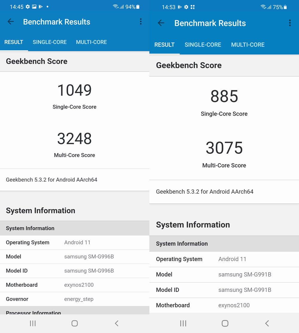Tap the Model row value 'samsung SM-G996B'
The height and width of the screenshot is (333, 299).
click(89, 256)
